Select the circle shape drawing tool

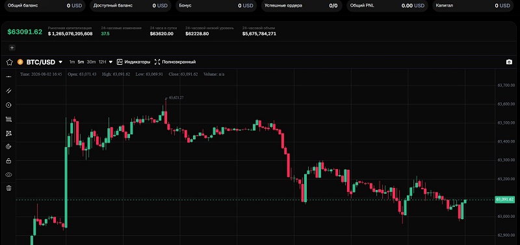(8, 105)
